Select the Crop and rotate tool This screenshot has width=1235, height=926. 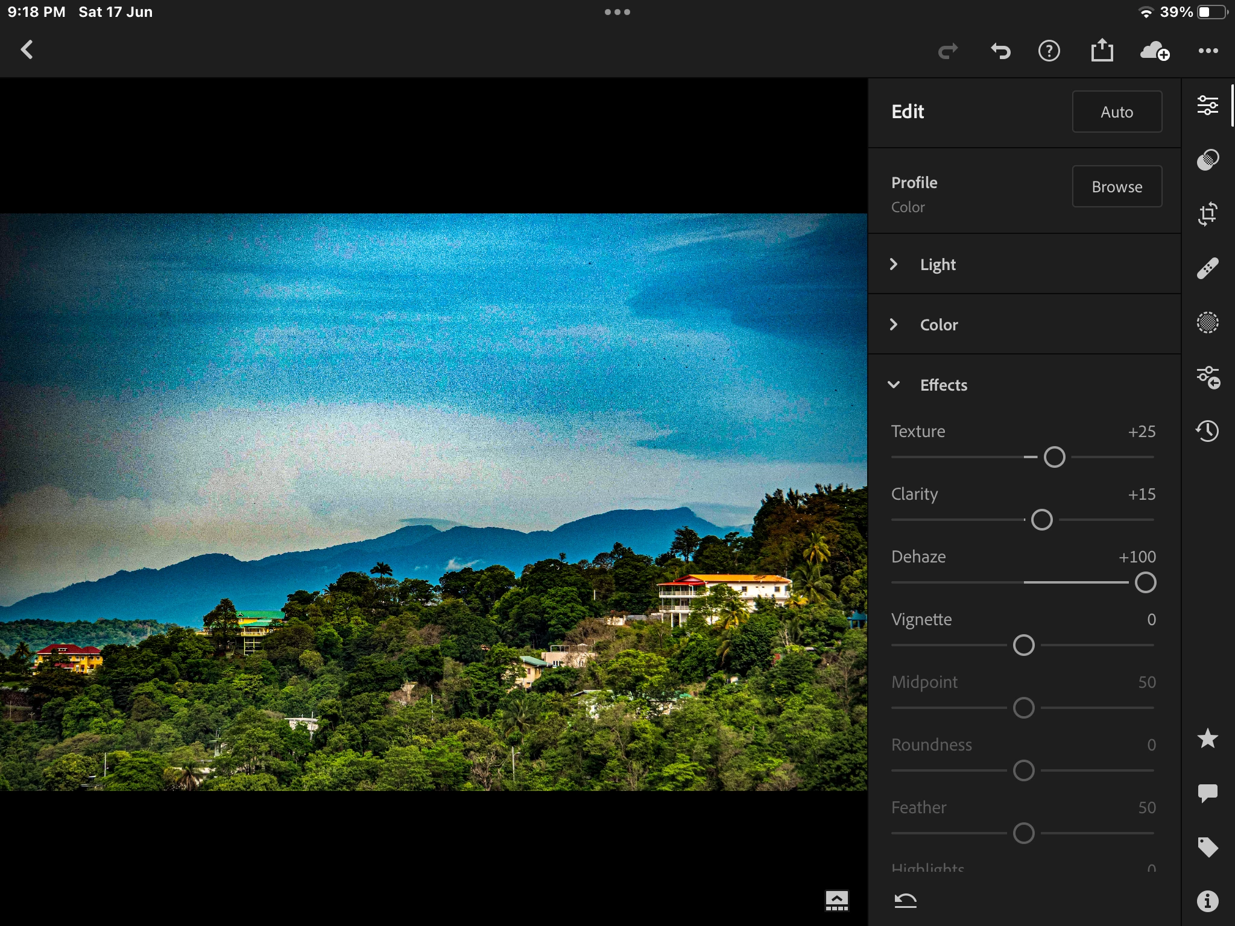click(1207, 214)
